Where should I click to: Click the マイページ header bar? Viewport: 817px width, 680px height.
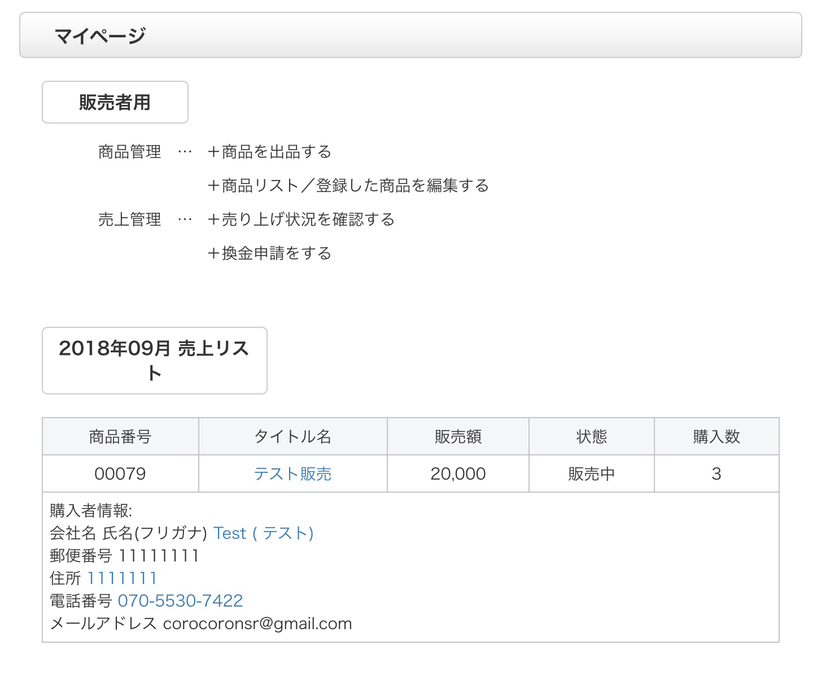[x=410, y=36]
